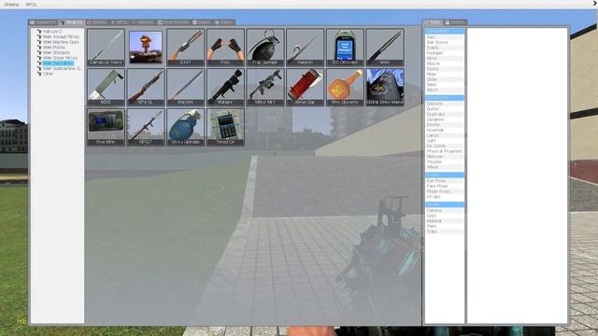Viewport: 598px width, 336px height.
Task: Collapse the Render tool category
Action: click(x=445, y=204)
